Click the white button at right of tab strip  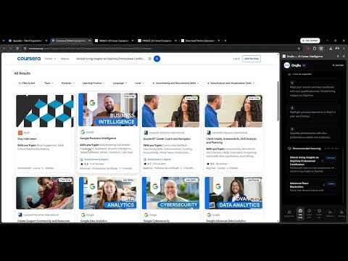pyautogui.click(x=310, y=41)
